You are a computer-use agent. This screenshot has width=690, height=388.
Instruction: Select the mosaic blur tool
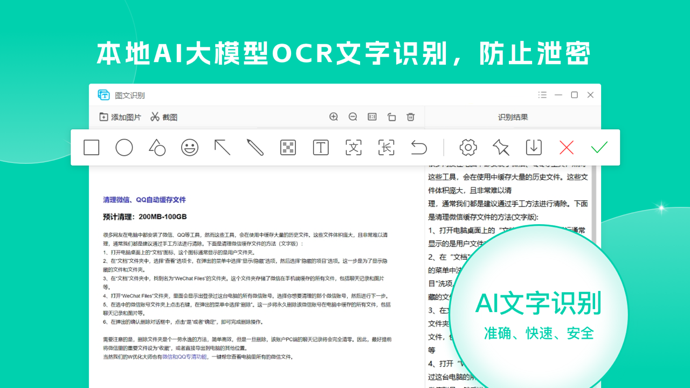coord(288,147)
